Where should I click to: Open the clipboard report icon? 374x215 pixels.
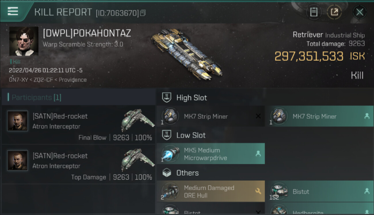[x=314, y=12]
